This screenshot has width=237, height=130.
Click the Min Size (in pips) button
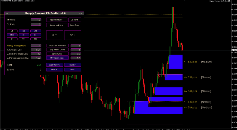(x=58, y=58)
